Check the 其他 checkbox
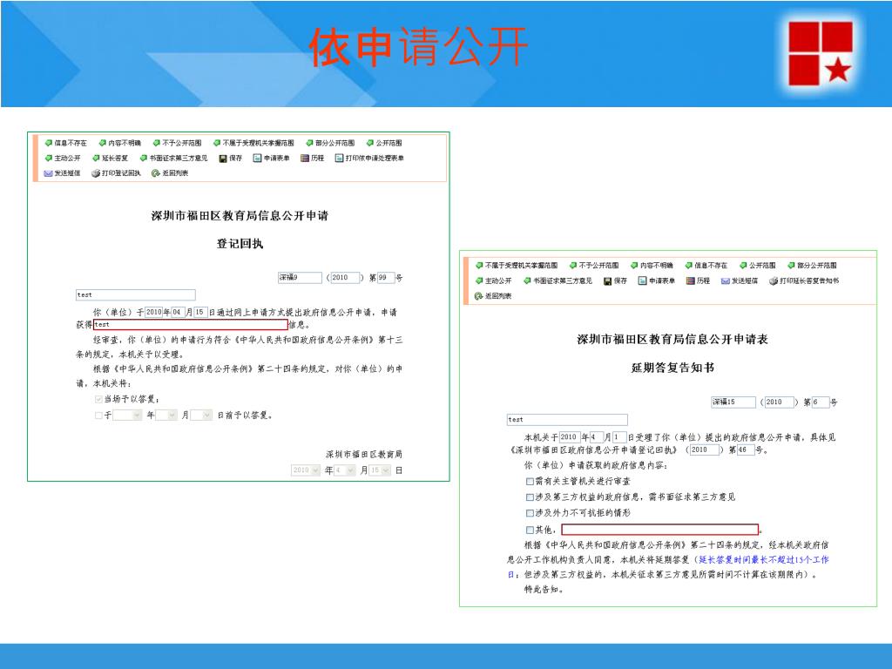892x669 pixels. [x=530, y=530]
